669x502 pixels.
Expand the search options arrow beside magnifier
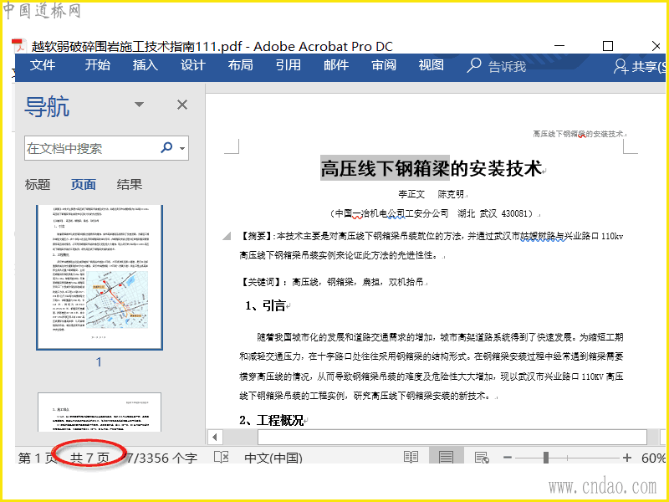pyautogui.click(x=182, y=149)
